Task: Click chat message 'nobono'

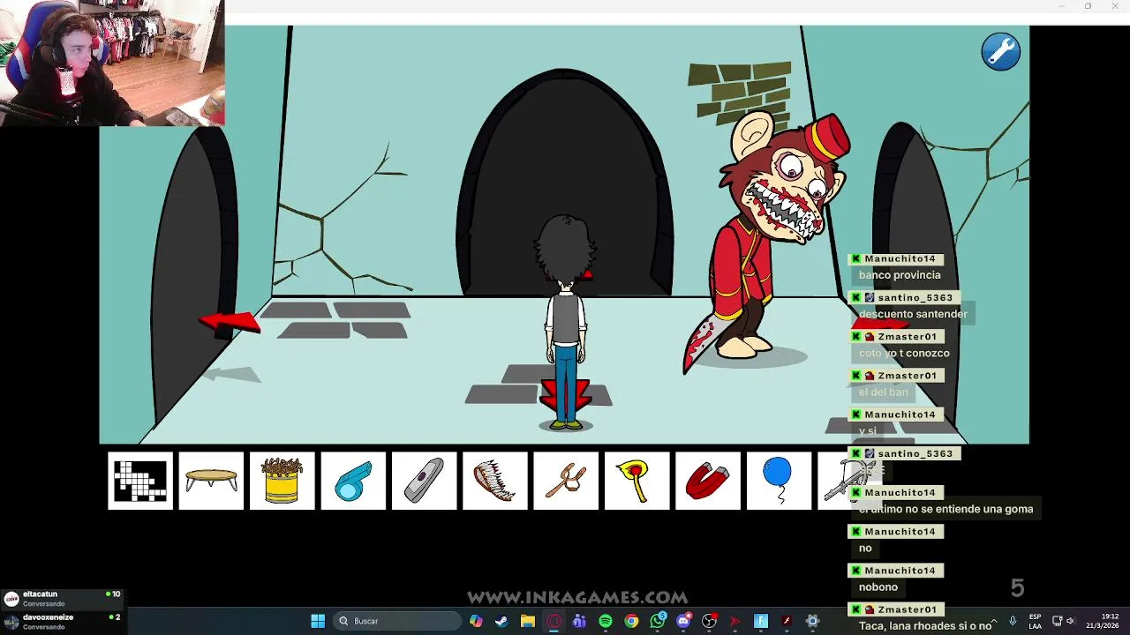Action: click(x=878, y=586)
